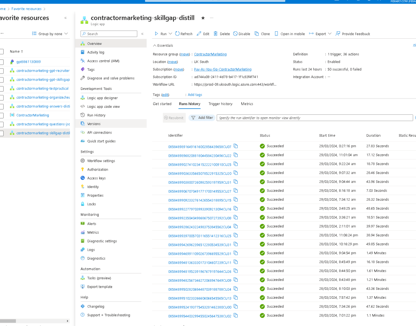Collapse the left navigation menu
Image resolution: width=416 pixels, height=326 pixels.
click(x=143, y=34)
